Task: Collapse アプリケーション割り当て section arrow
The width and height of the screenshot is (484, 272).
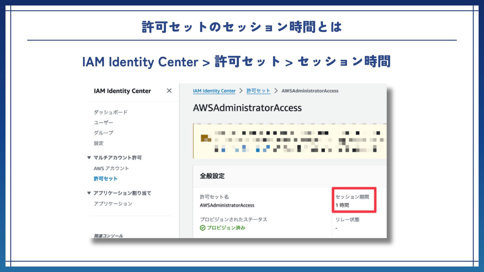Action: click(89, 193)
